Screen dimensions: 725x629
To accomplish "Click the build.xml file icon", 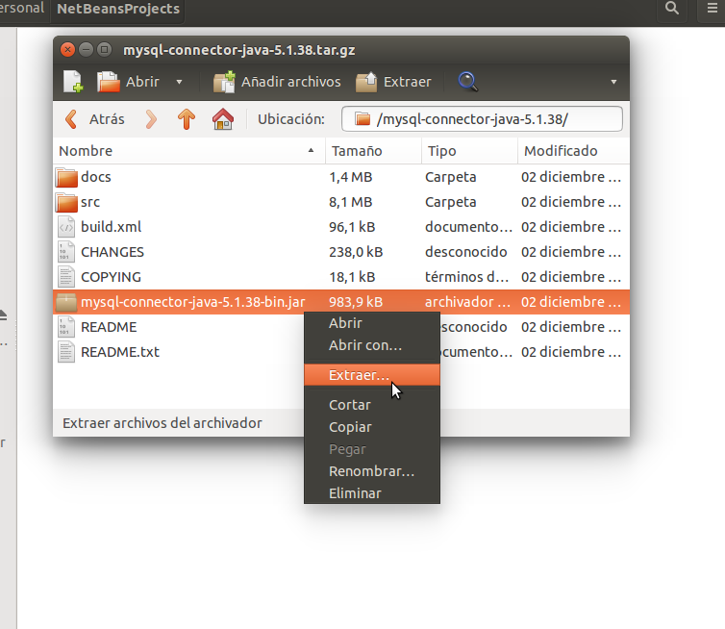I will point(66,227).
